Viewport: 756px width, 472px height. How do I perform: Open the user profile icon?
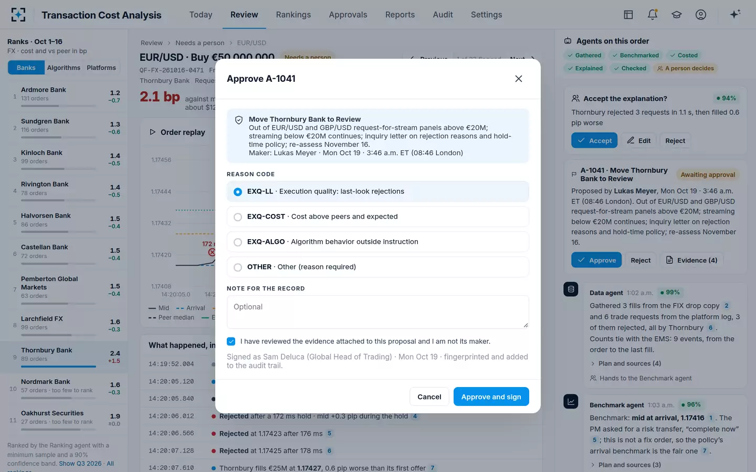click(701, 15)
